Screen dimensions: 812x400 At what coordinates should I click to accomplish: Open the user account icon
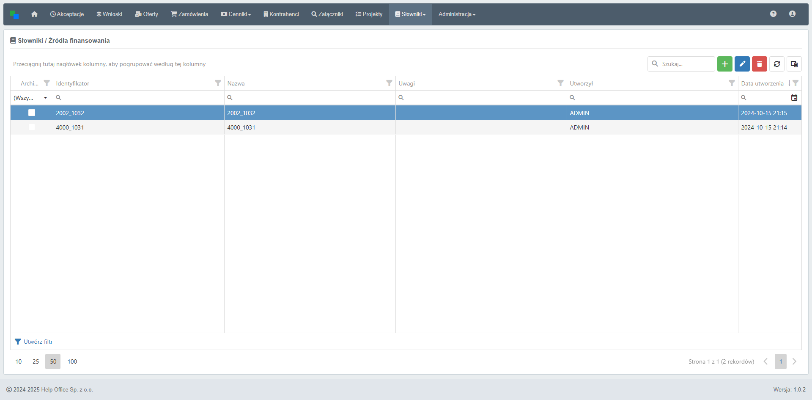792,14
